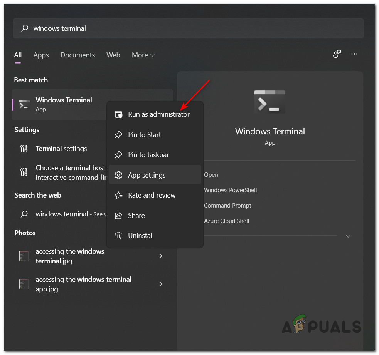Click Open in the preview pane
The height and width of the screenshot is (355, 379).
(211, 175)
